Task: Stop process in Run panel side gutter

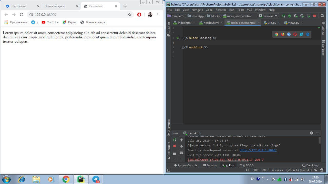Action: pyautogui.click(x=175, y=146)
